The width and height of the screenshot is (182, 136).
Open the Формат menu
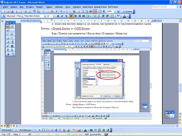click(x=40, y=7)
